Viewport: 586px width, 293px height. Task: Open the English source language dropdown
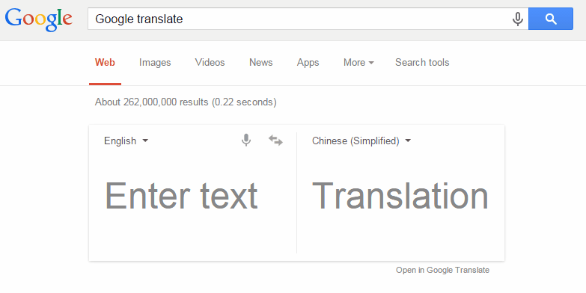[126, 141]
